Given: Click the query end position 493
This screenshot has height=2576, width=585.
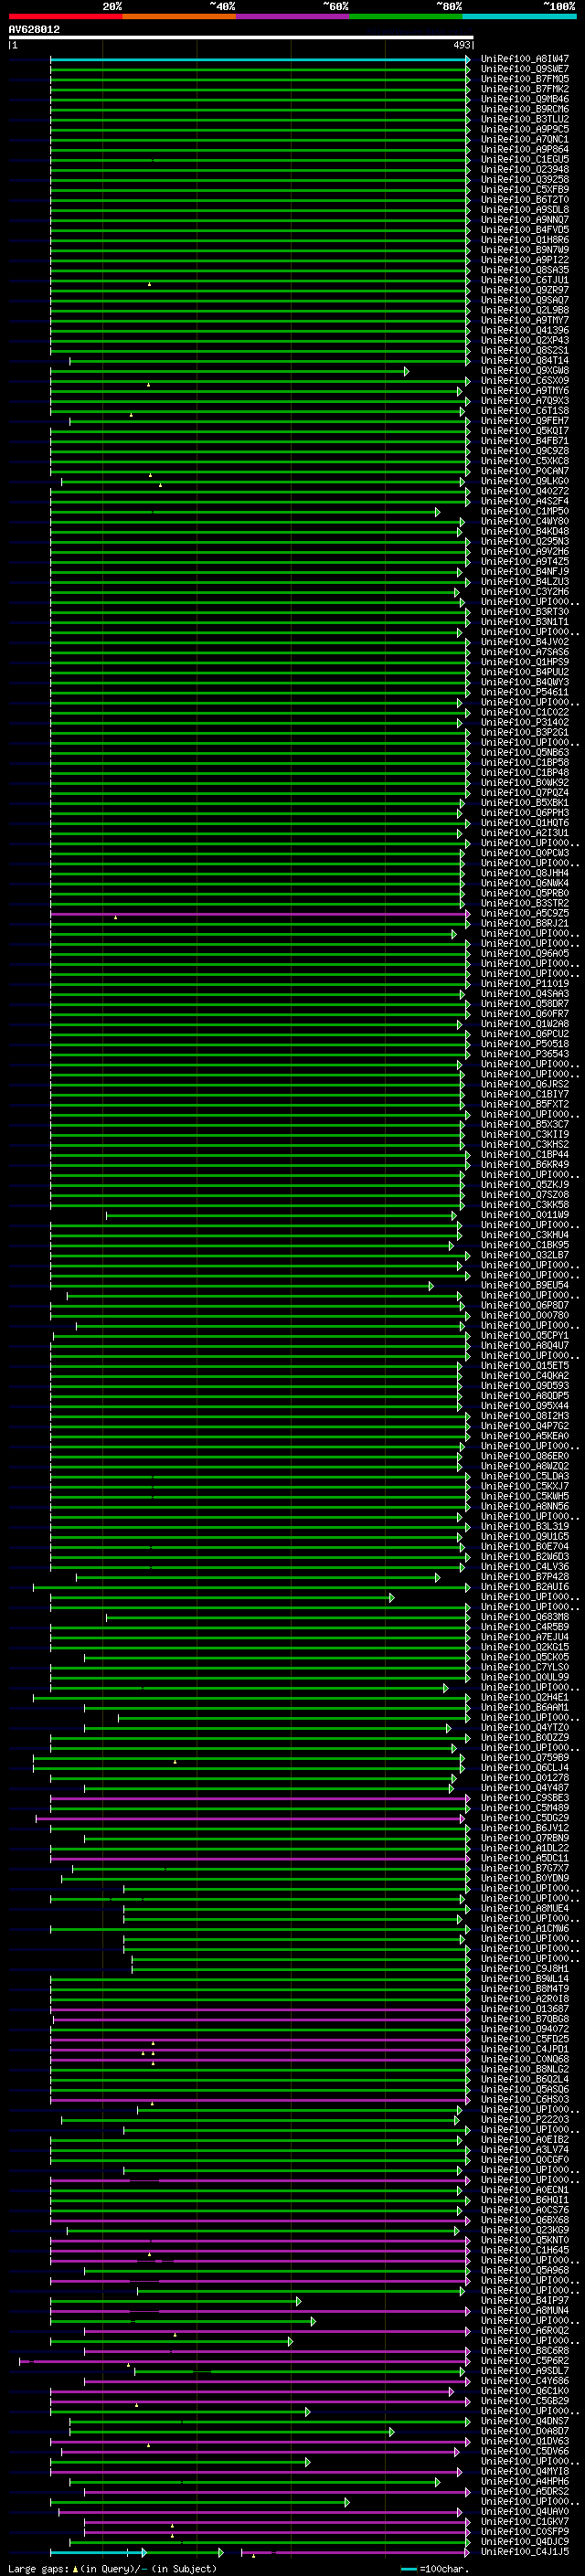Looking at the screenshot, I should click(461, 45).
